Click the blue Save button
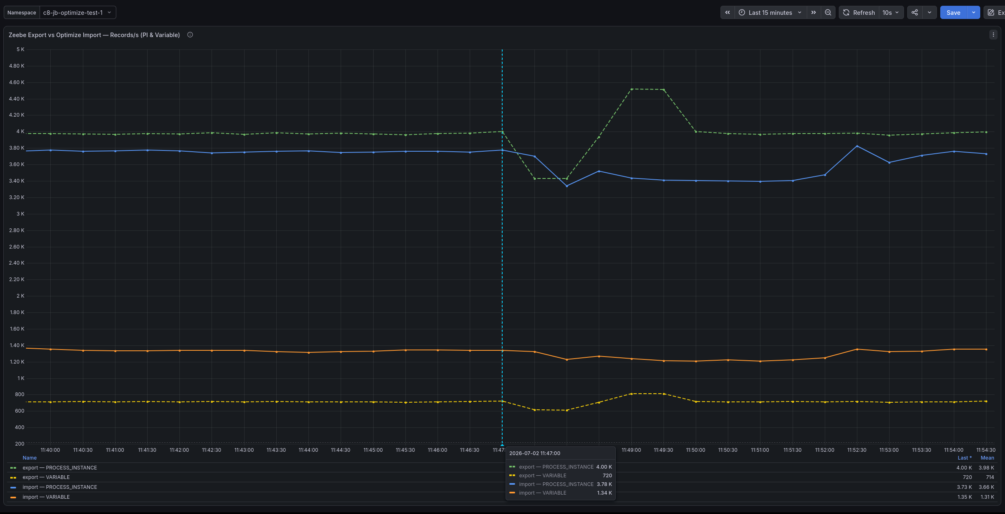 953,12
